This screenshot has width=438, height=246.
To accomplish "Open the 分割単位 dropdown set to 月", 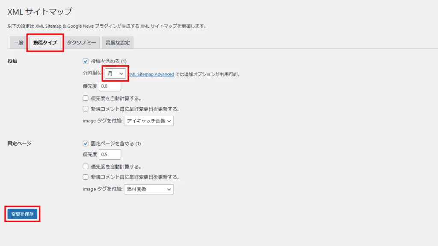I will coord(115,73).
